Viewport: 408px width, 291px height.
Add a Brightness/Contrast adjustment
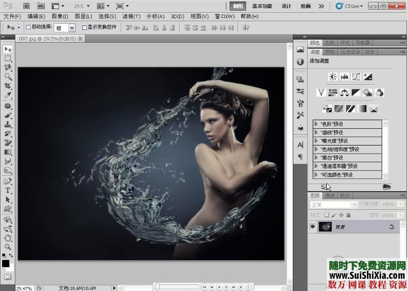point(332,77)
